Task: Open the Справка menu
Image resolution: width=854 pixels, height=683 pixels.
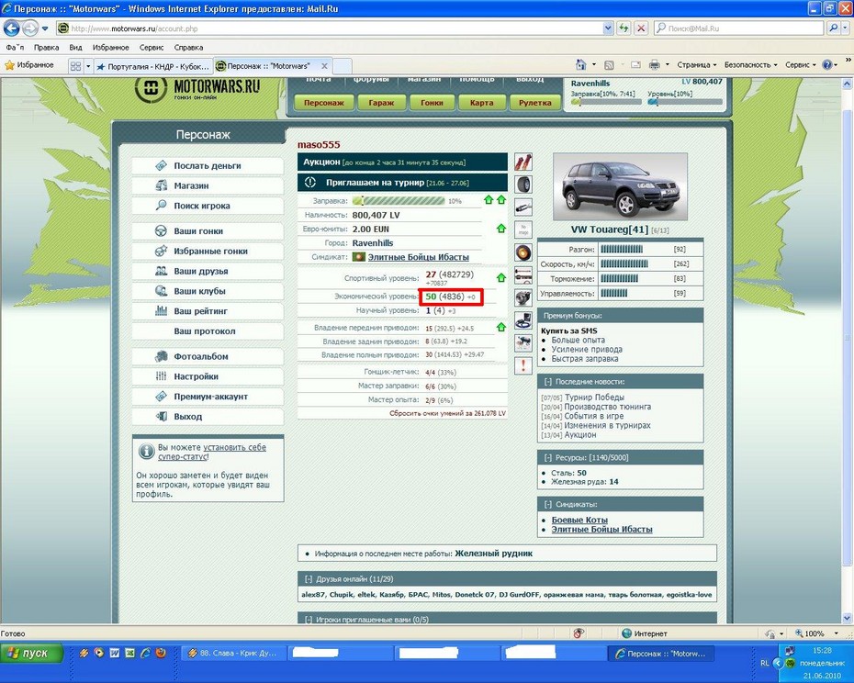Action: [x=188, y=48]
